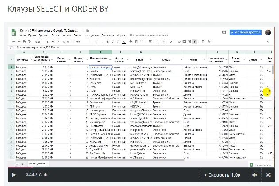Open the all sheets list button
The image size is (279, 186).
(23, 164)
